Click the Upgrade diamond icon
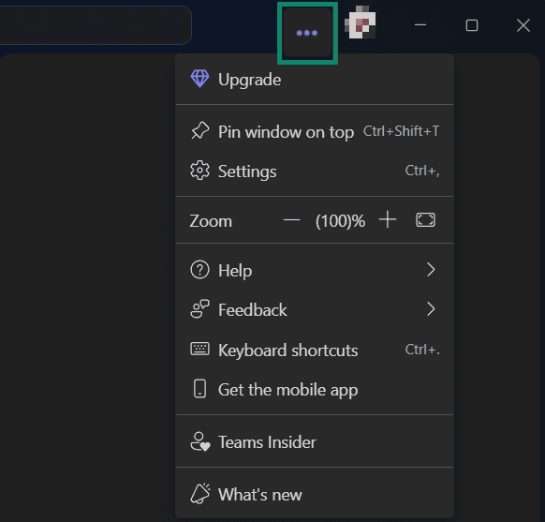This screenshot has height=522, width=545. 199,79
